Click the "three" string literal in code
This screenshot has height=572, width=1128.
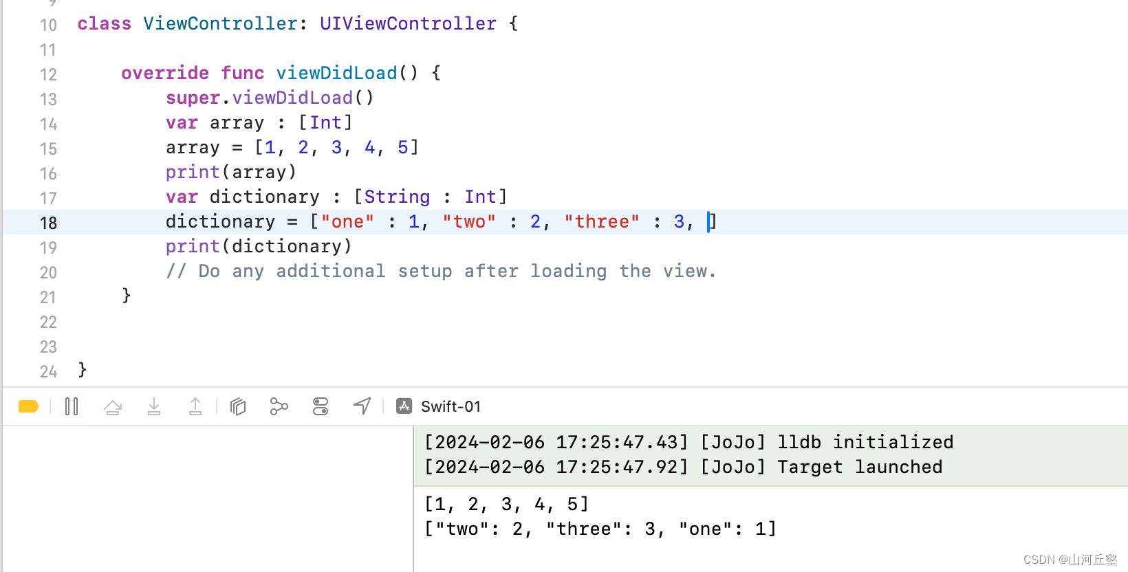tap(602, 221)
